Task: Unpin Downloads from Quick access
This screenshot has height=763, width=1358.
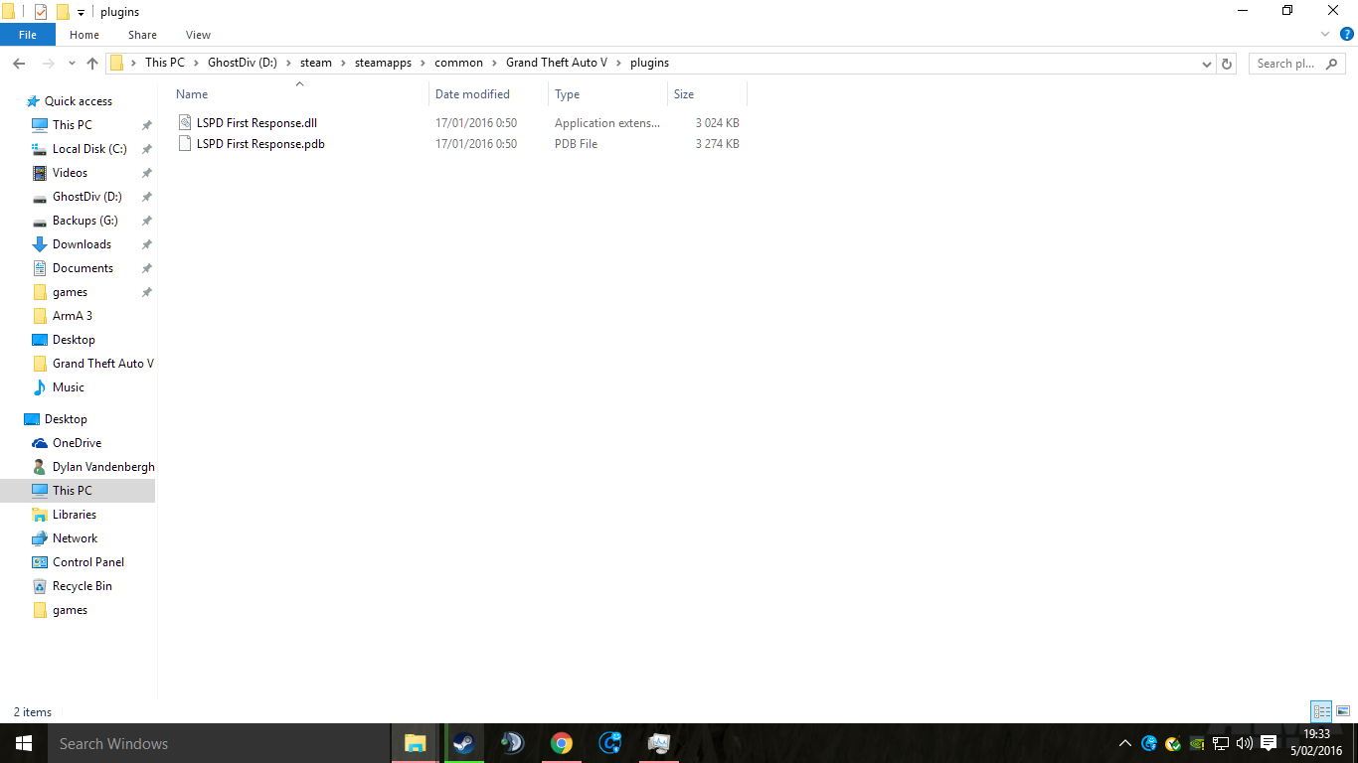Action: coord(147,244)
